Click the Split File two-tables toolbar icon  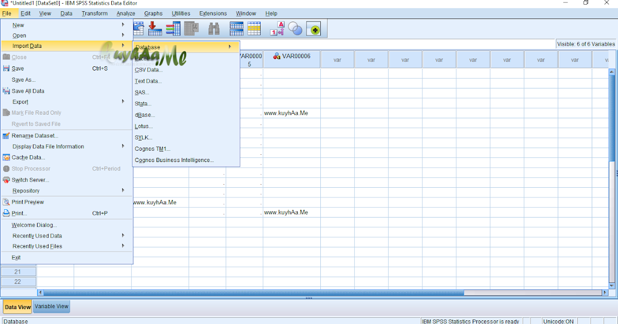(236, 29)
